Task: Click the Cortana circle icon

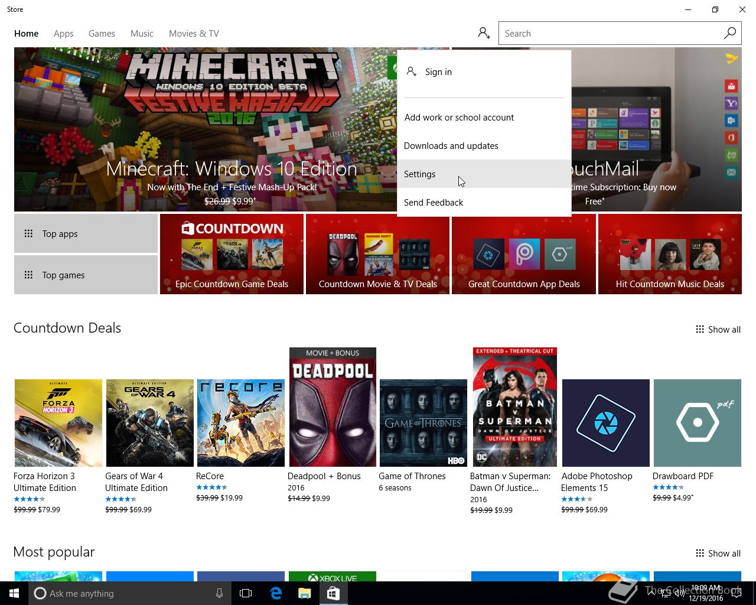Action: pos(40,593)
